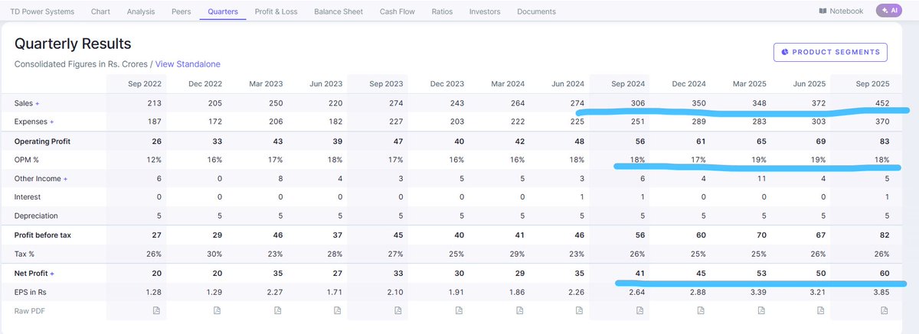Image resolution: width=919 pixels, height=334 pixels.
Task: Click Sep 2025 EPS value 3.85
Action: 881,292
